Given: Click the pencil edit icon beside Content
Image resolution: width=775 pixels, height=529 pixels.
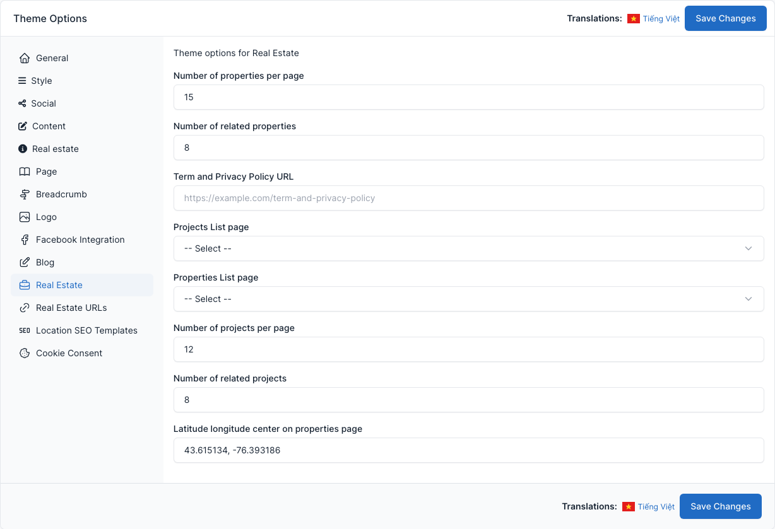Looking at the screenshot, I should tap(23, 126).
